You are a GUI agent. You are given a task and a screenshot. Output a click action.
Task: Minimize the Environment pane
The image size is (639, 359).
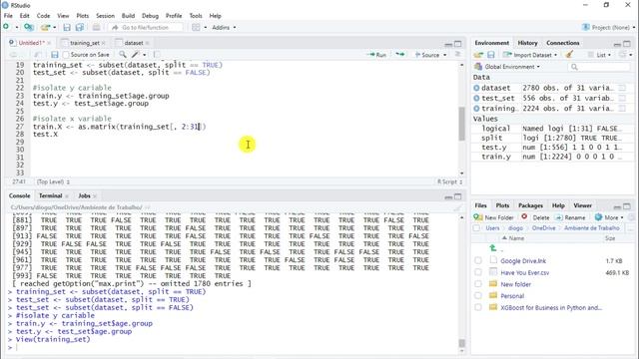tap(617, 44)
